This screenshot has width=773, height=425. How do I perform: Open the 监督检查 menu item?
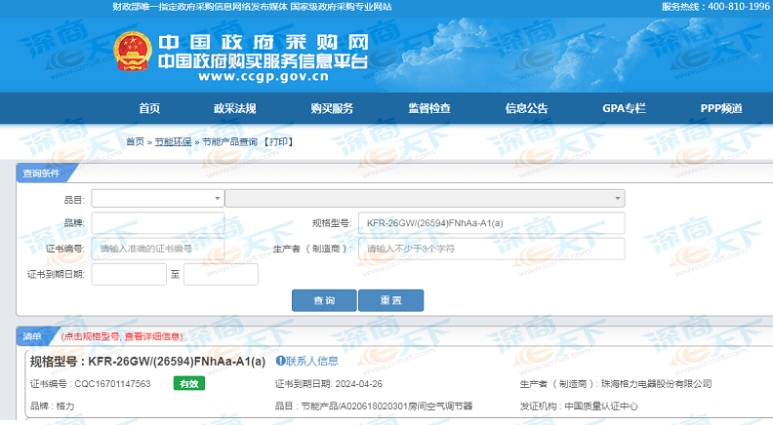pos(428,108)
